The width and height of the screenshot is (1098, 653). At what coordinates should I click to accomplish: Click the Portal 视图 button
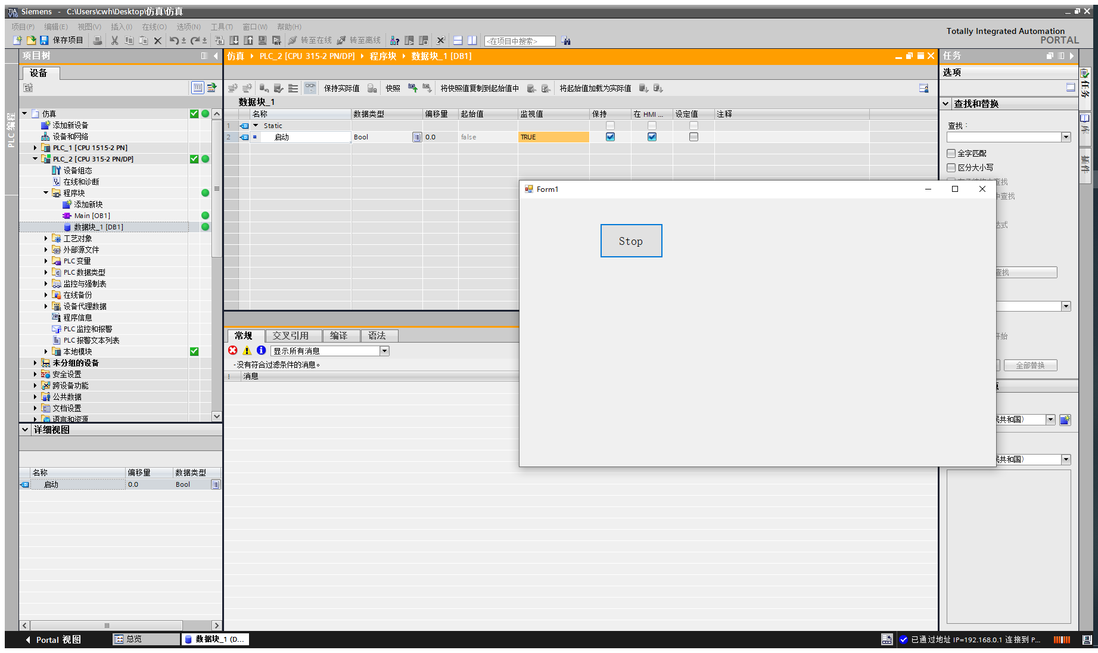point(54,639)
